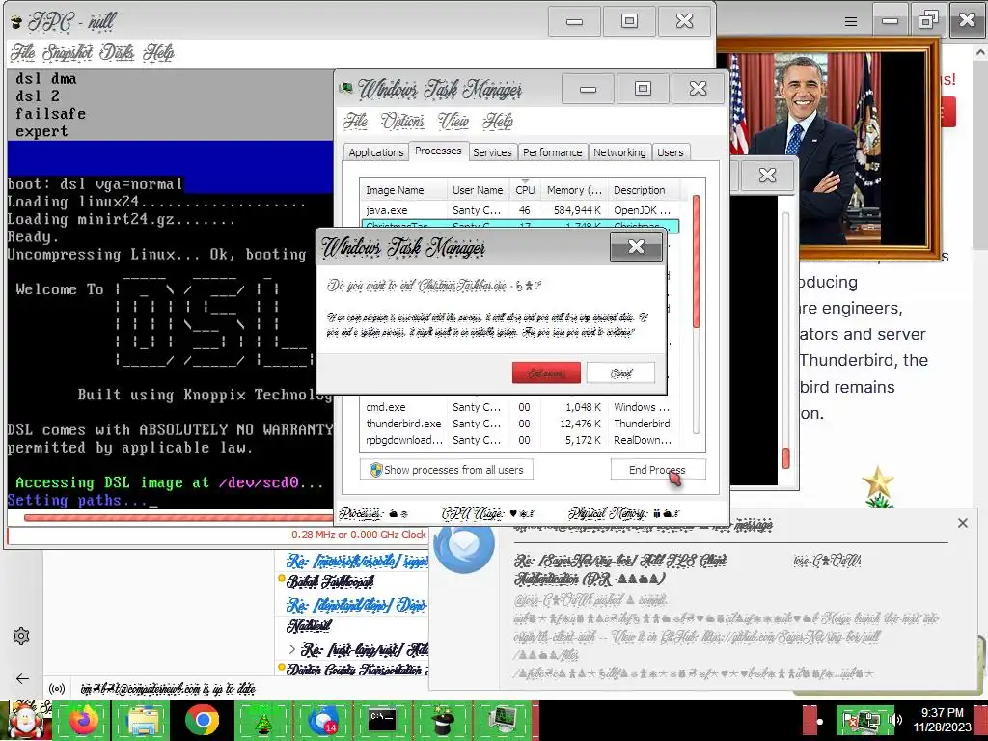Viewport: 988px width, 741px height.
Task: Click the Santa Claus Start button
Action: coord(25,720)
